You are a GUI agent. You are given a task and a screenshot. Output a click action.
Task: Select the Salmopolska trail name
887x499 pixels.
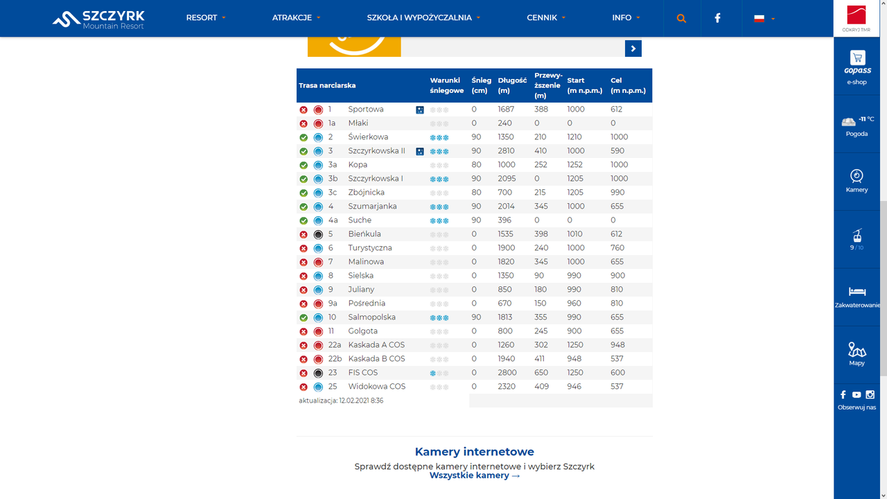point(371,317)
